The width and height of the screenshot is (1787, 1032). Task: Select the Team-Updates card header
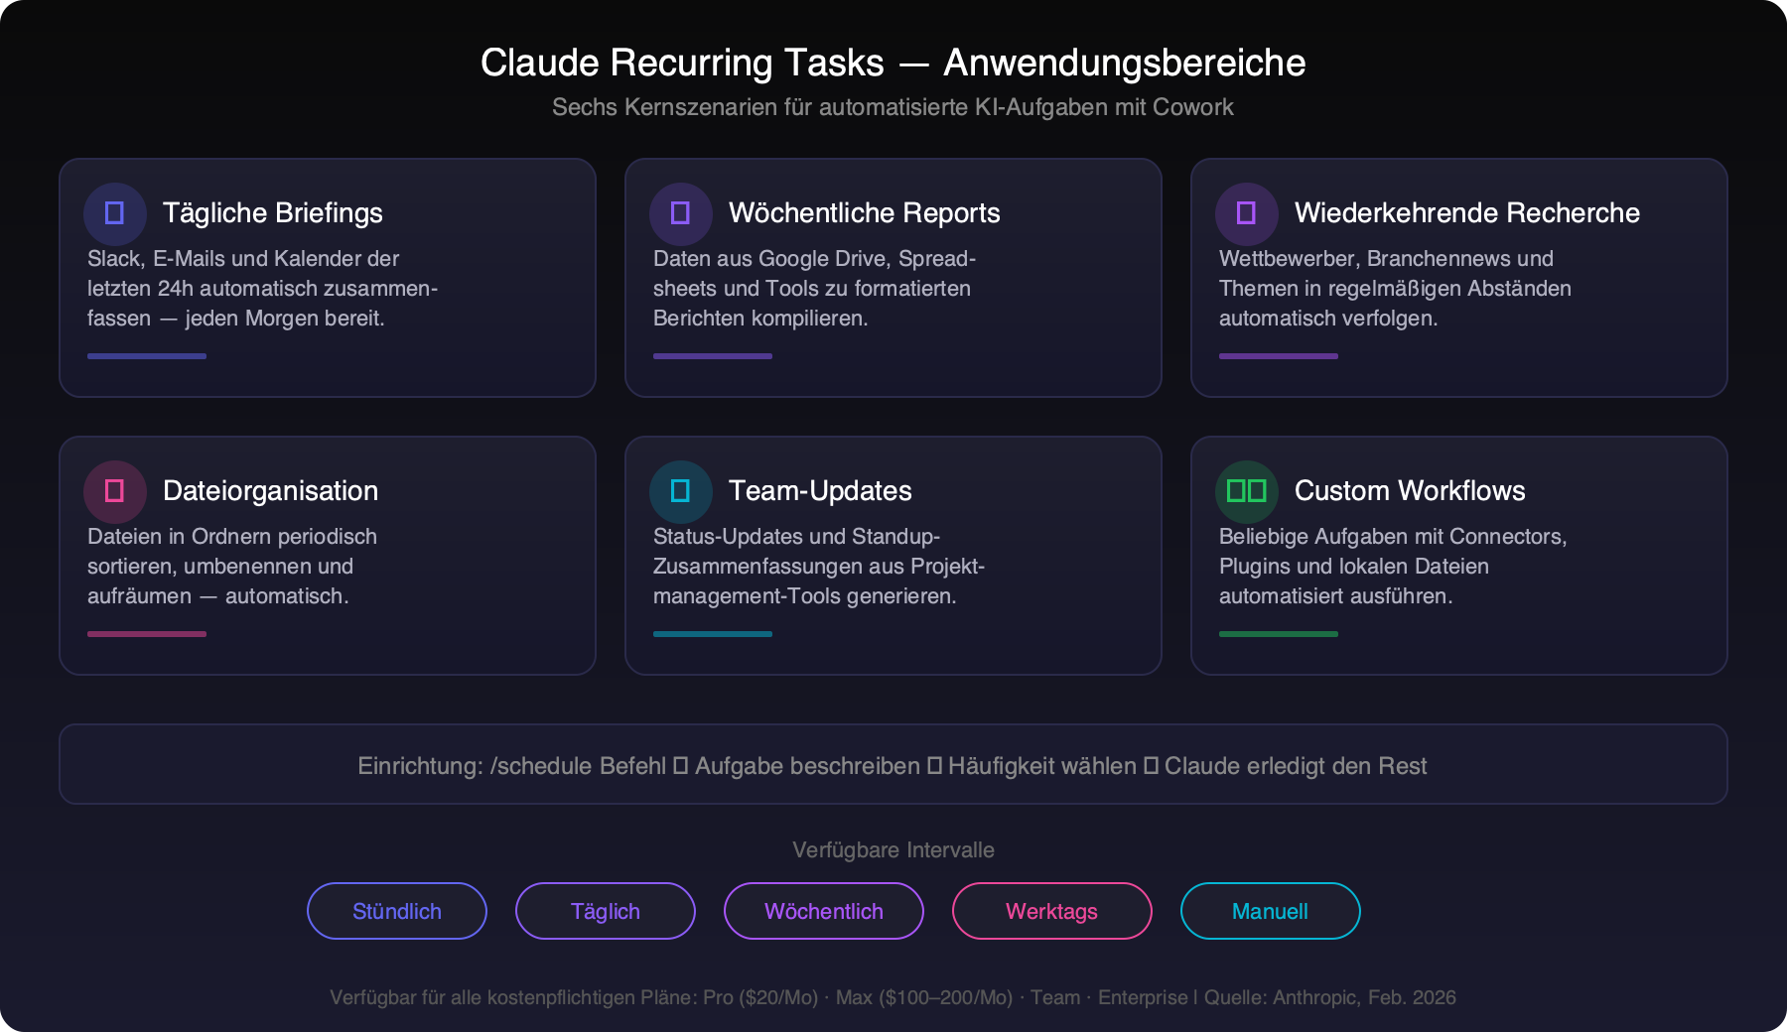pos(819,490)
